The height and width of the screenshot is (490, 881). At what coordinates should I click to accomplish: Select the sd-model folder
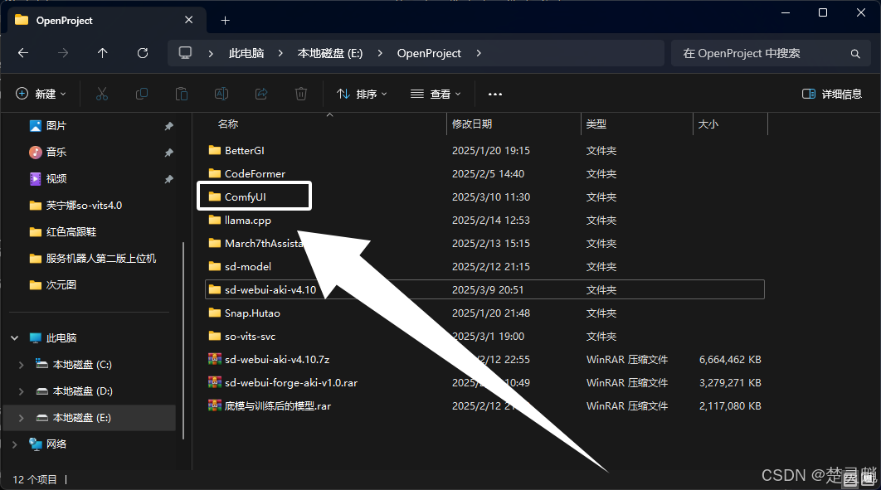click(248, 267)
